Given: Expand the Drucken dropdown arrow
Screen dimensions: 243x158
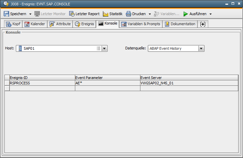Looking at the screenshot, I should (x=150, y=14).
